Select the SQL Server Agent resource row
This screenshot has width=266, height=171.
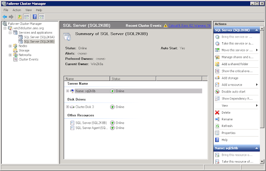(91, 128)
